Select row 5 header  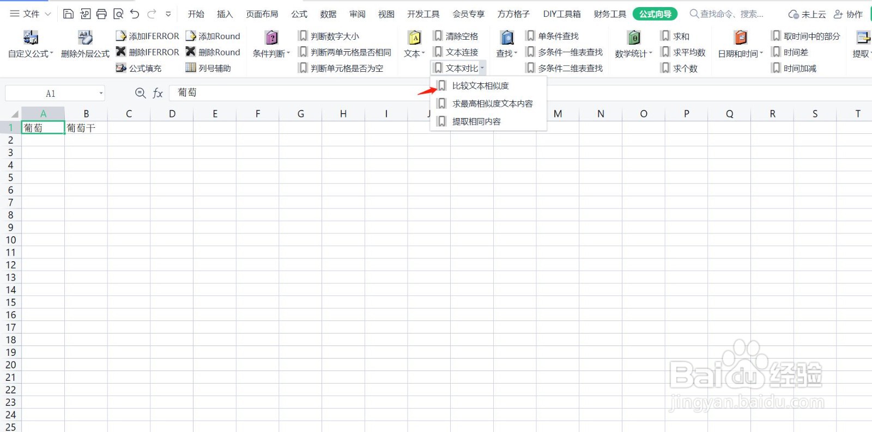click(x=10, y=177)
